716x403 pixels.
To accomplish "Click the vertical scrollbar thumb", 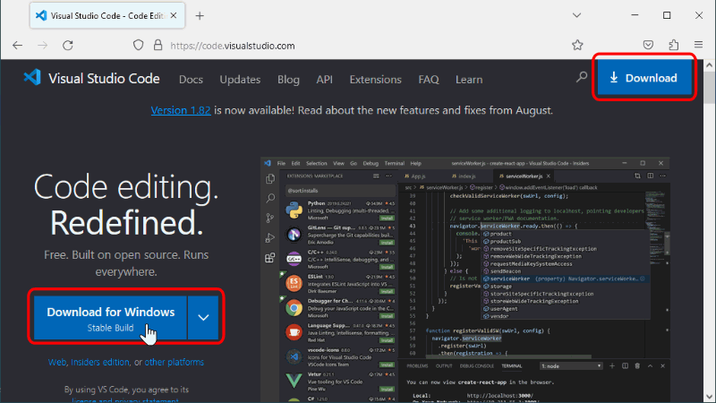I will click(709, 88).
